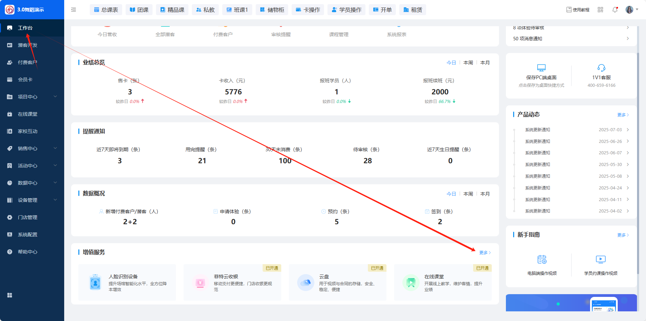Switch 业绩总览 to 本月 view
This screenshot has width=646, height=321.
(x=485, y=63)
